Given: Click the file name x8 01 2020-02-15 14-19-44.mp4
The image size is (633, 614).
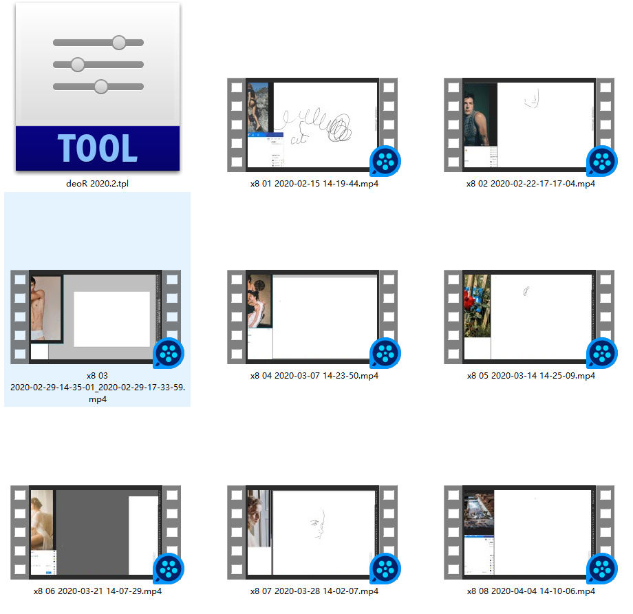Looking at the screenshot, I should 314,184.
